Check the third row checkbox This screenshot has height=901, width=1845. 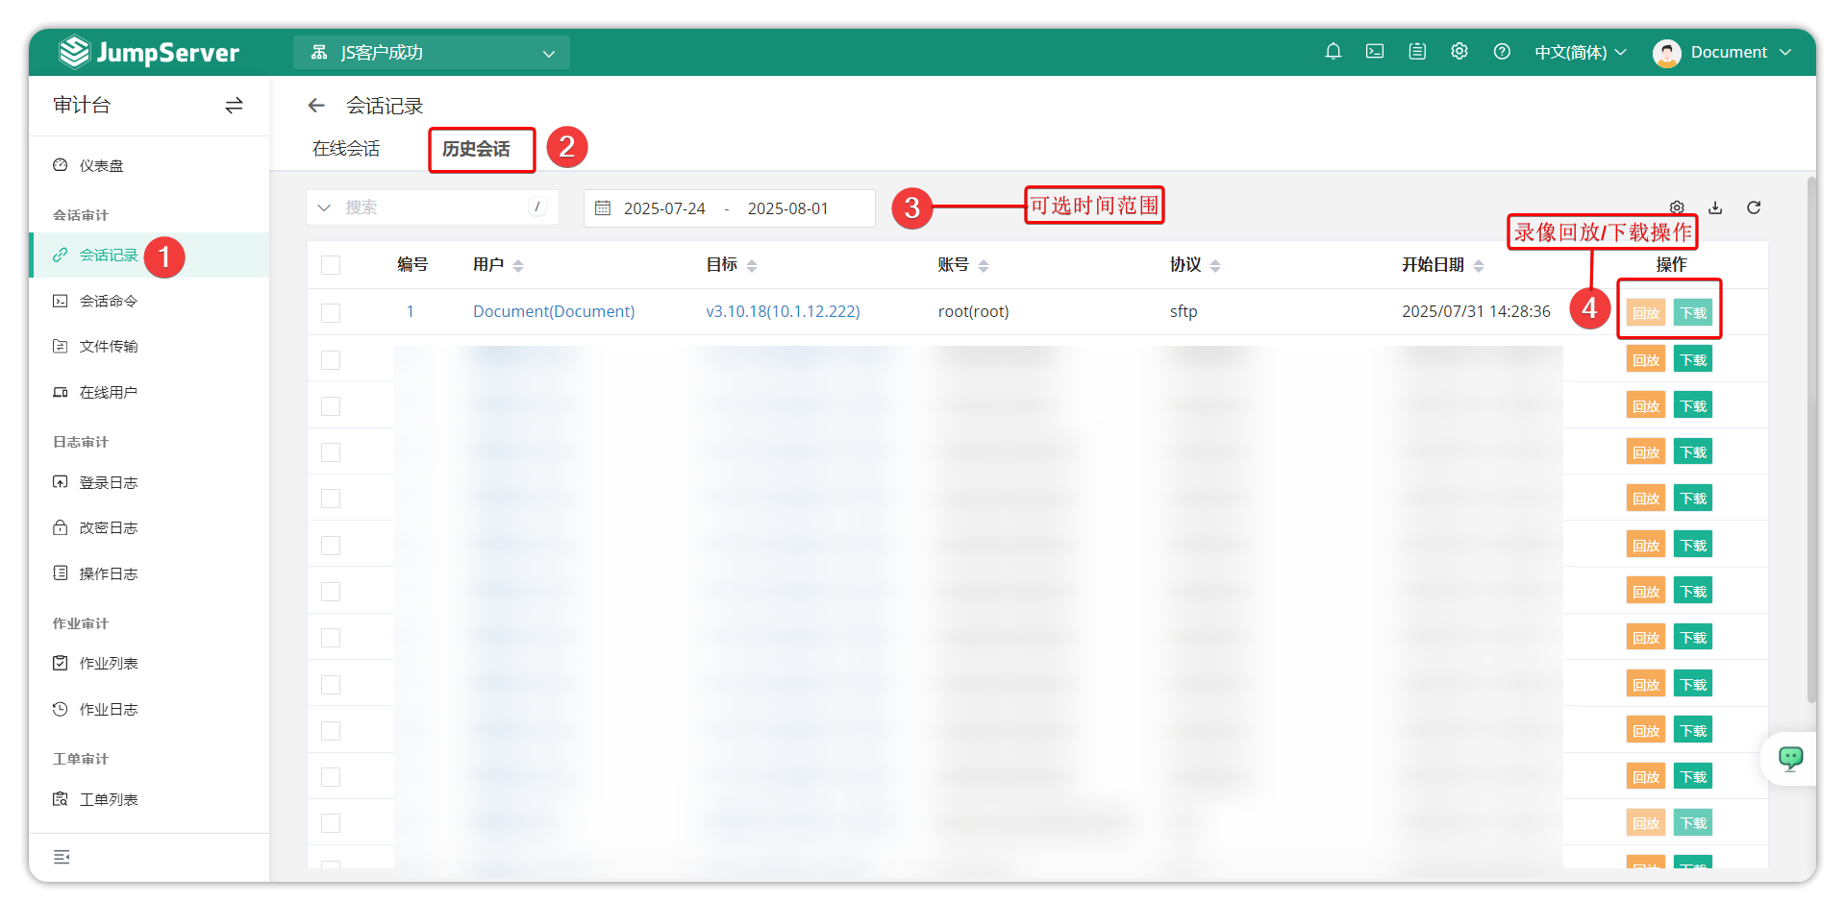[x=331, y=406]
